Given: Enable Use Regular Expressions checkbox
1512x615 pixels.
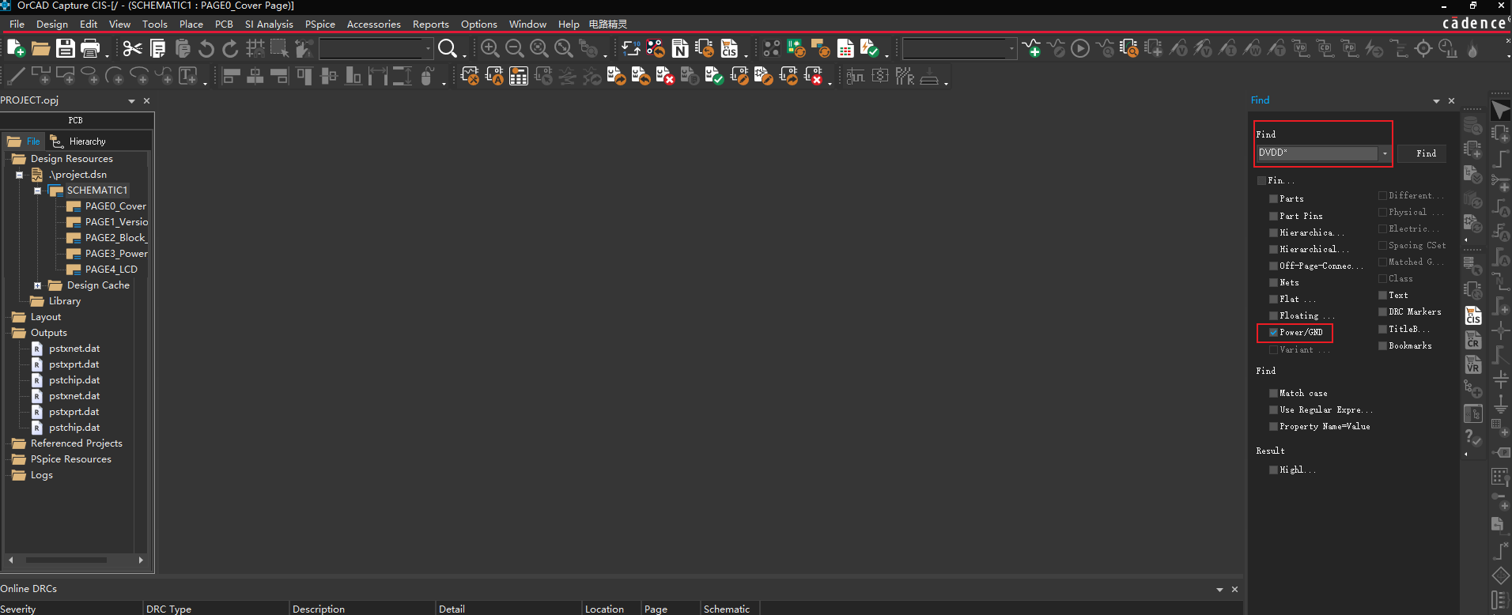Looking at the screenshot, I should click(1273, 409).
